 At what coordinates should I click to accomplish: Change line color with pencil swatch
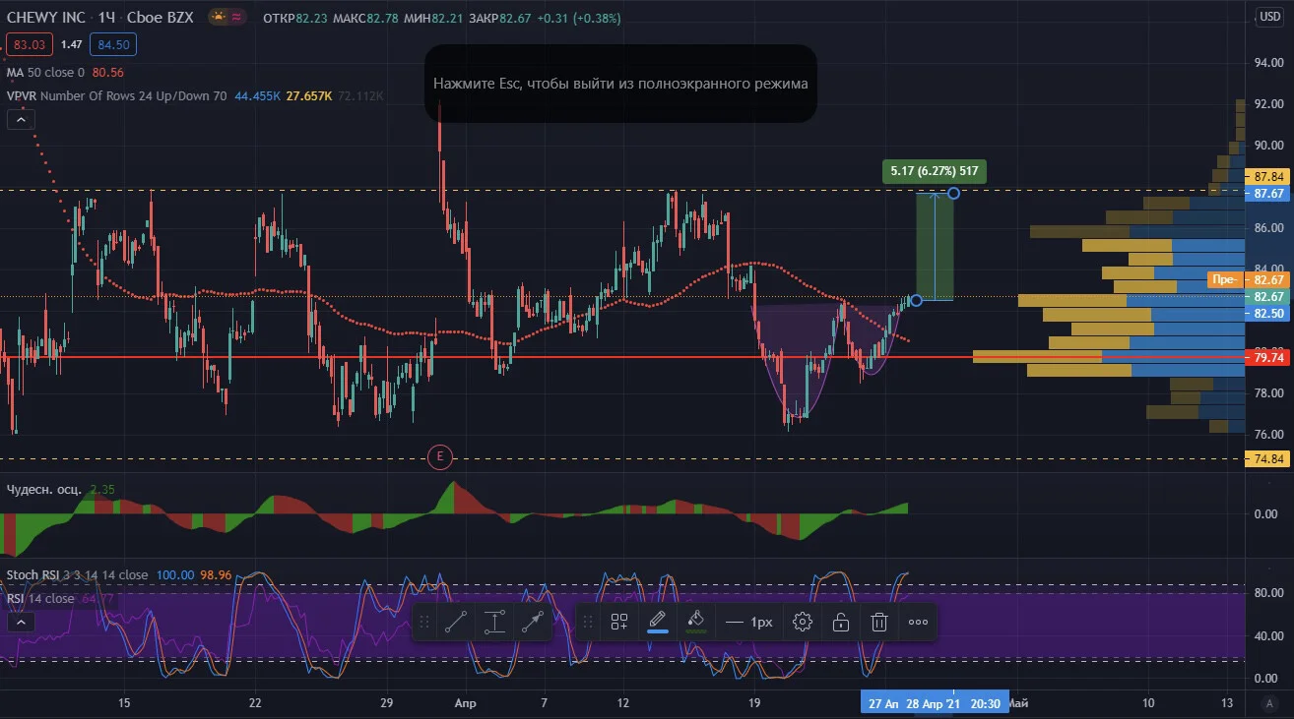(x=658, y=622)
